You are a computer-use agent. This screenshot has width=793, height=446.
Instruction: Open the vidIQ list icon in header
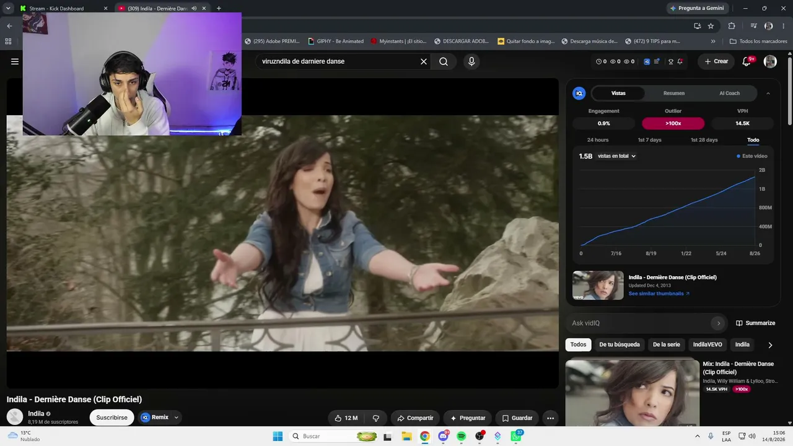point(657,61)
